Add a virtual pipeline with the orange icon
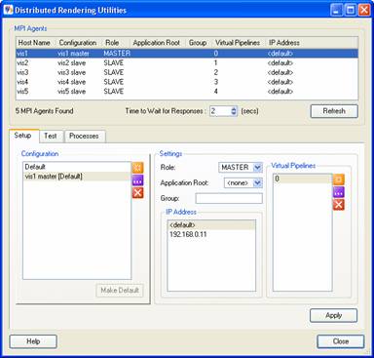Image resolution: width=374 pixels, height=358 pixels. pos(339,179)
